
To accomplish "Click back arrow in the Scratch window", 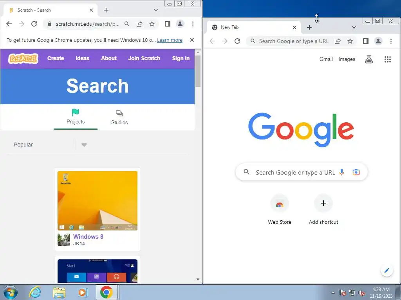I will [x=9, y=24].
